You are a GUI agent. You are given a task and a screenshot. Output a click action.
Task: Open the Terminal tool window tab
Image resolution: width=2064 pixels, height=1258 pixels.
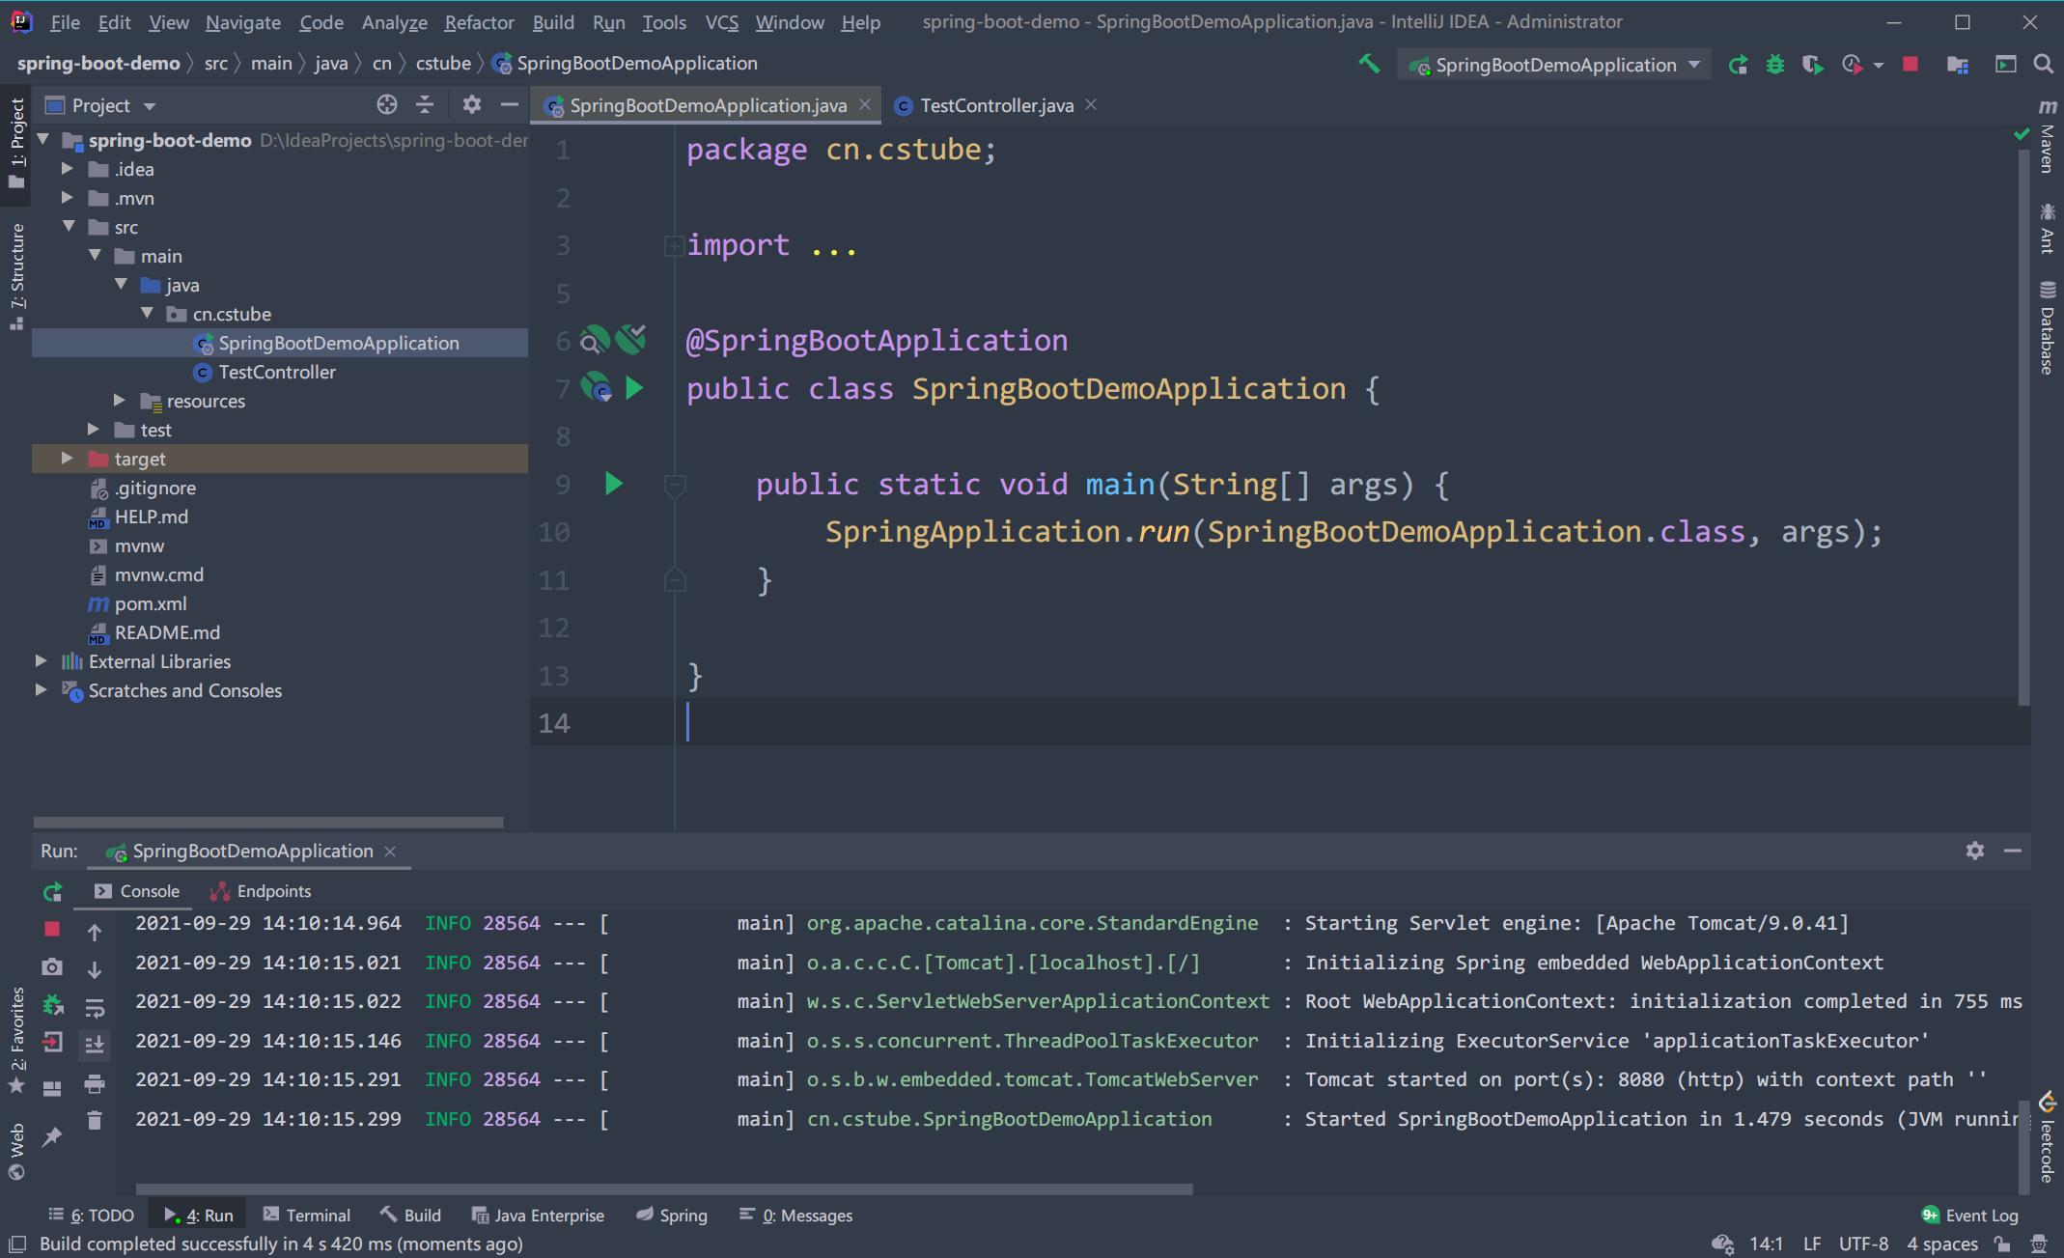click(x=306, y=1216)
